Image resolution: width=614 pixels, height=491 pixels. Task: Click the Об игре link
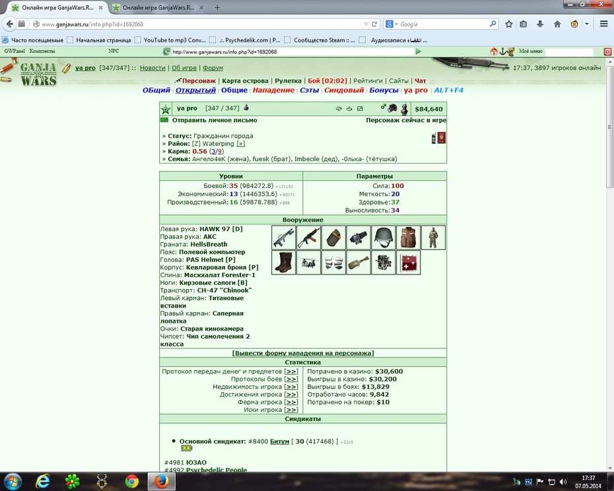pyautogui.click(x=184, y=68)
